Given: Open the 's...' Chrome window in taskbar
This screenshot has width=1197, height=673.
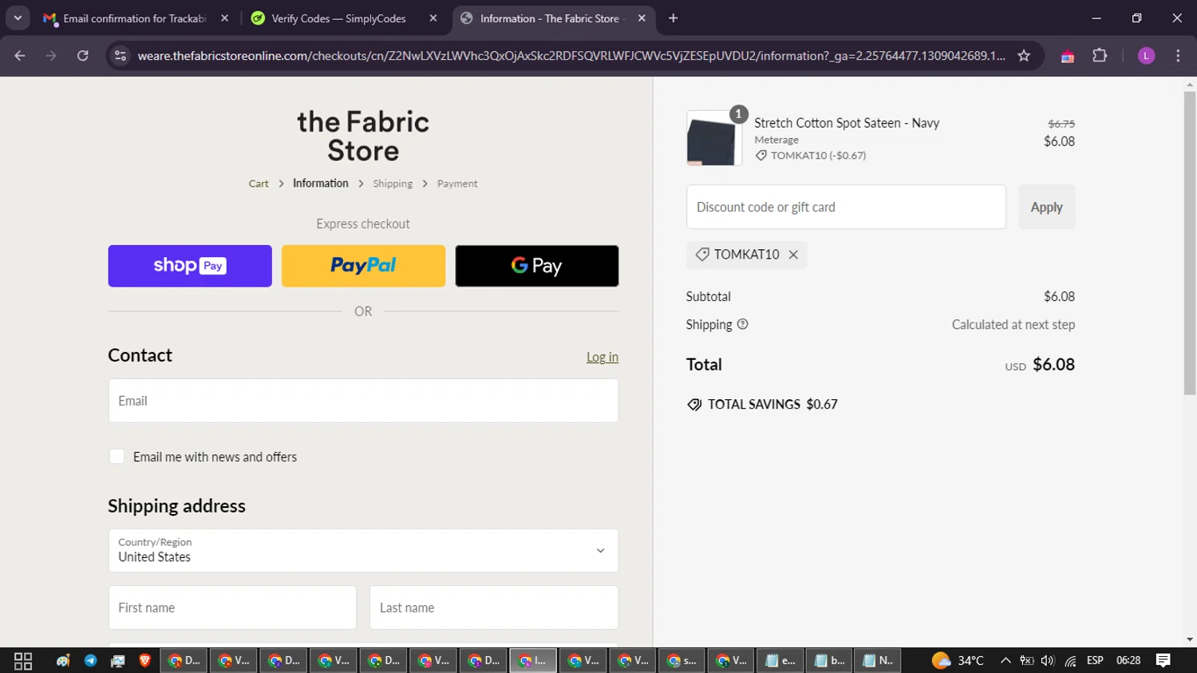Looking at the screenshot, I should (x=681, y=661).
